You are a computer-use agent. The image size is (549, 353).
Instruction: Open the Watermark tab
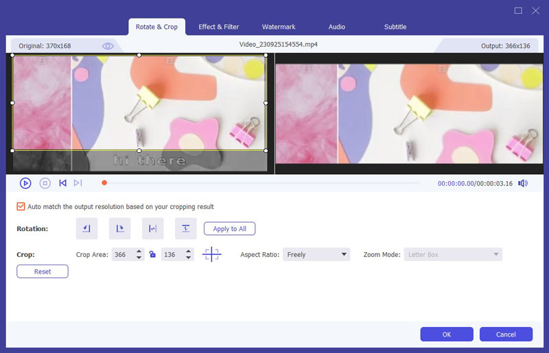coord(279,27)
